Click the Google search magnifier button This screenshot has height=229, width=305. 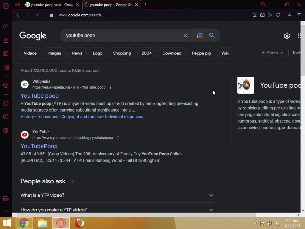[212, 35]
